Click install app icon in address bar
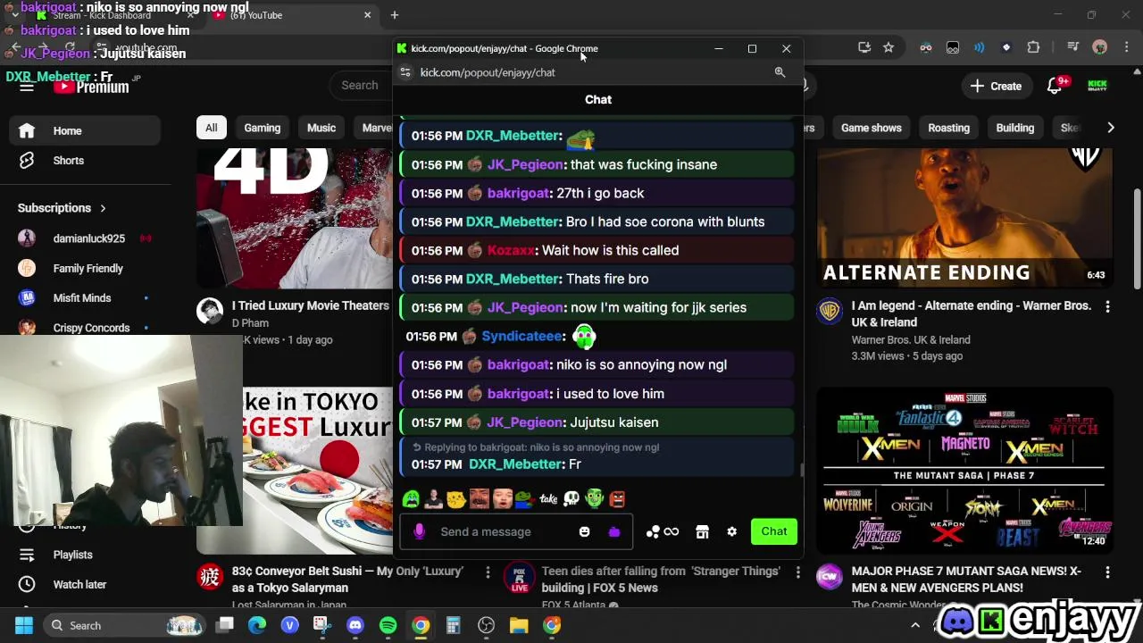 point(864,47)
